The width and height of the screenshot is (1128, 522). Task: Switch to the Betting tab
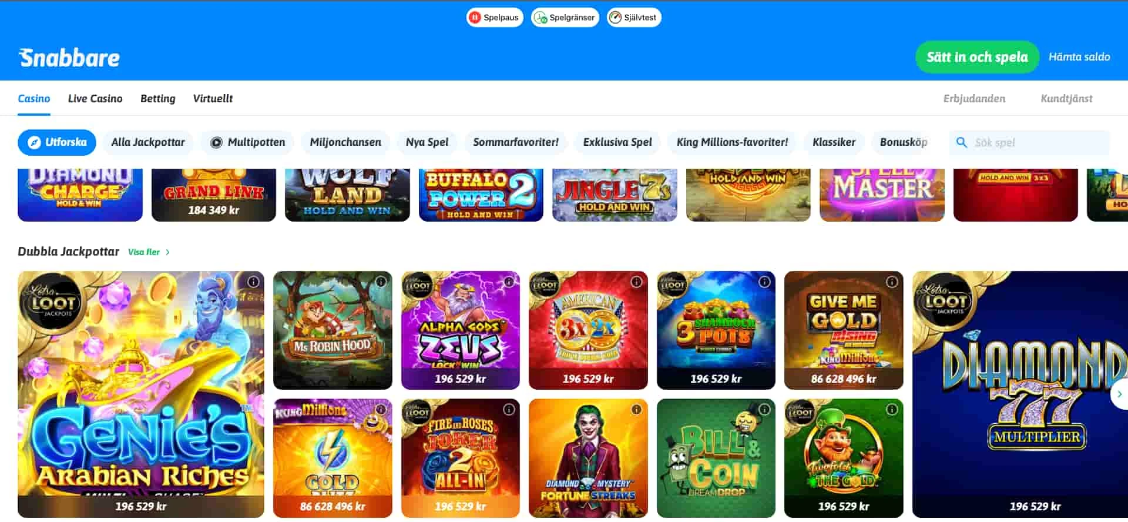coord(157,99)
